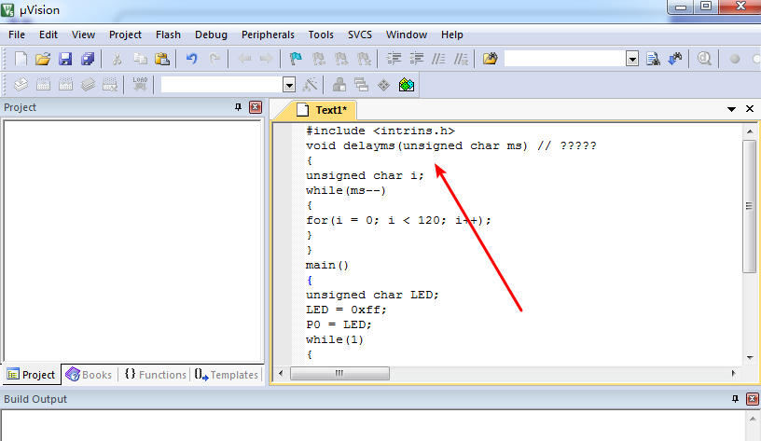Image resolution: width=761 pixels, height=441 pixels.
Task: Click the find text input field
Action: [x=565, y=59]
